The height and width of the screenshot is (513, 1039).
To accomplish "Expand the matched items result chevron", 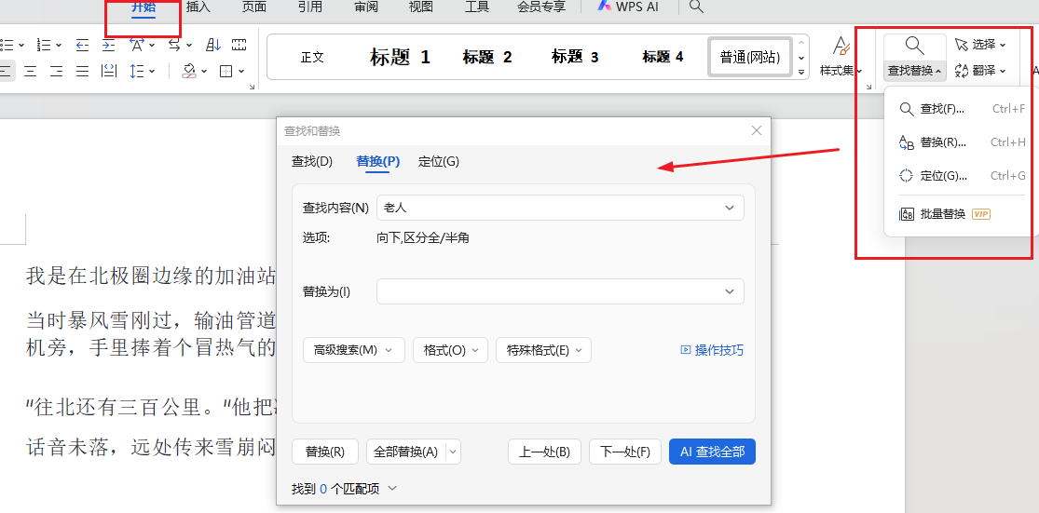I will 391,489.
